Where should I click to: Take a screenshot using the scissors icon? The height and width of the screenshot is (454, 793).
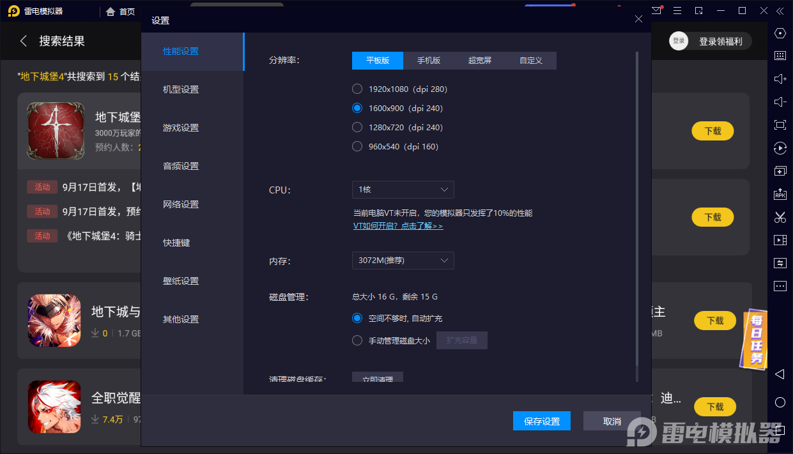pyautogui.click(x=780, y=217)
